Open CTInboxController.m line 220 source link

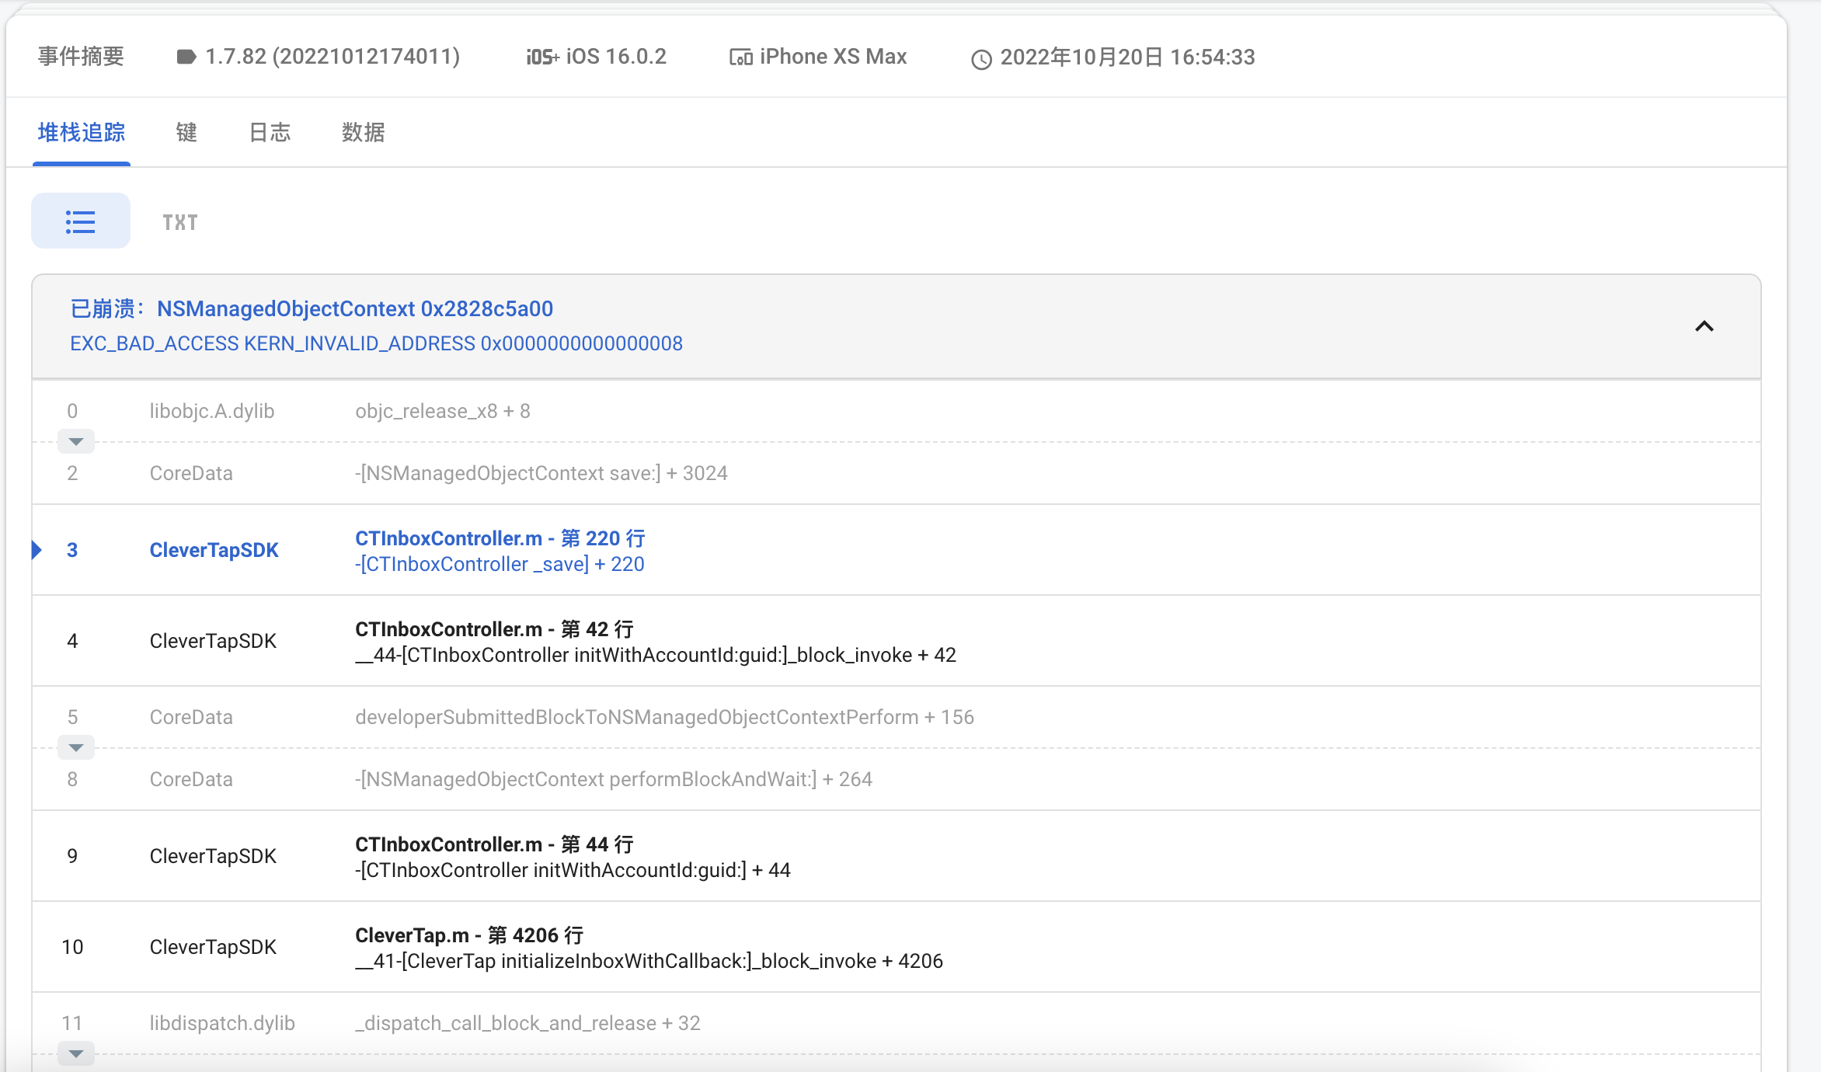point(500,538)
